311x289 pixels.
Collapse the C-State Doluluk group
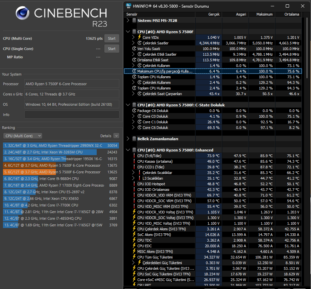click(128, 105)
